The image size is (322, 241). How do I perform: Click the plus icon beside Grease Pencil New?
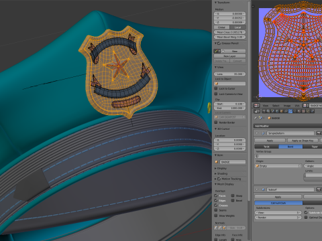pos(223,51)
